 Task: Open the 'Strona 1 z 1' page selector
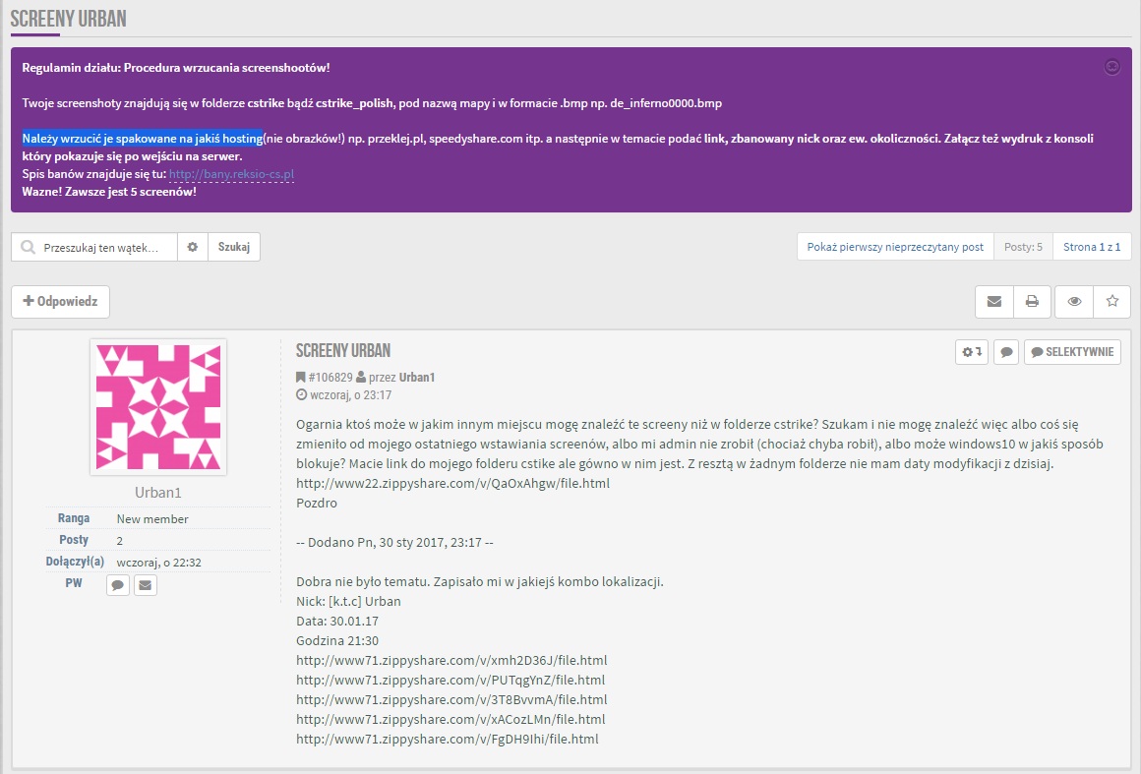(x=1092, y=247)
